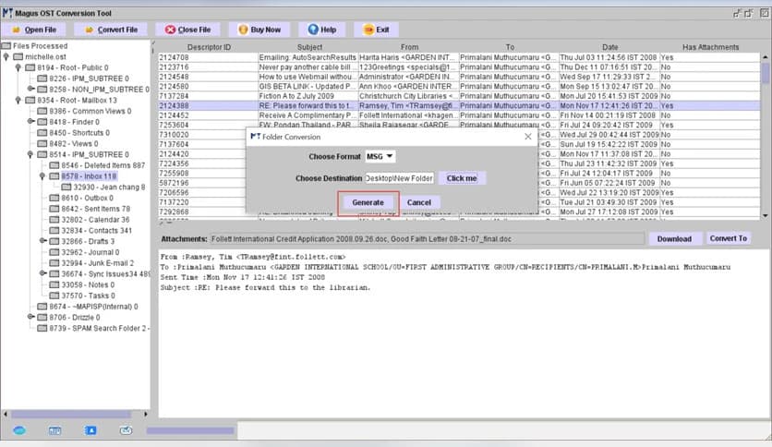
Task: Cancel the Folder Conversion dialog
Action: tap(419, 202)
